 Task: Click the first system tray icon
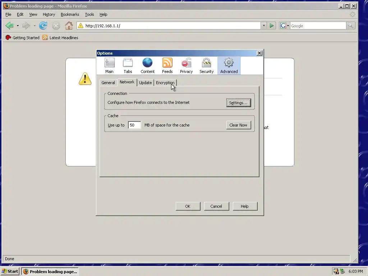click(x=336, y=271)
